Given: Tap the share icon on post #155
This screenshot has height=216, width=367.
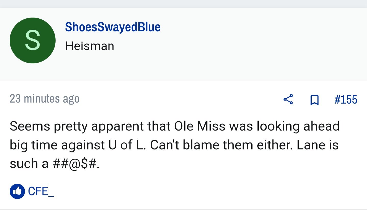Looking at the screenshot, I should 288,99.
